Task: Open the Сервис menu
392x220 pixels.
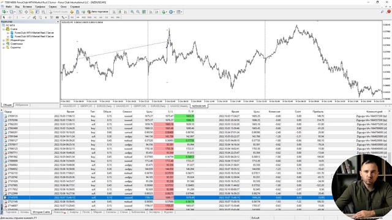Action: pyautogui.click(x=53, y=7)
